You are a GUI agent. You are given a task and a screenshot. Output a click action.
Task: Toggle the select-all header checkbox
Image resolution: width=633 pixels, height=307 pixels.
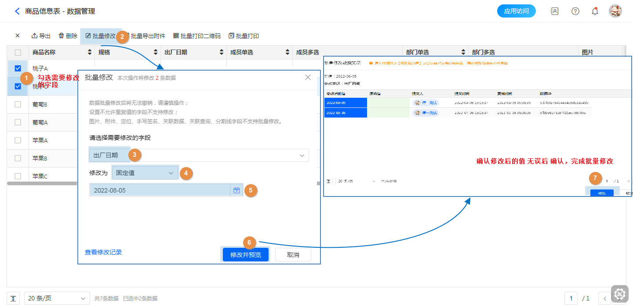18,53
